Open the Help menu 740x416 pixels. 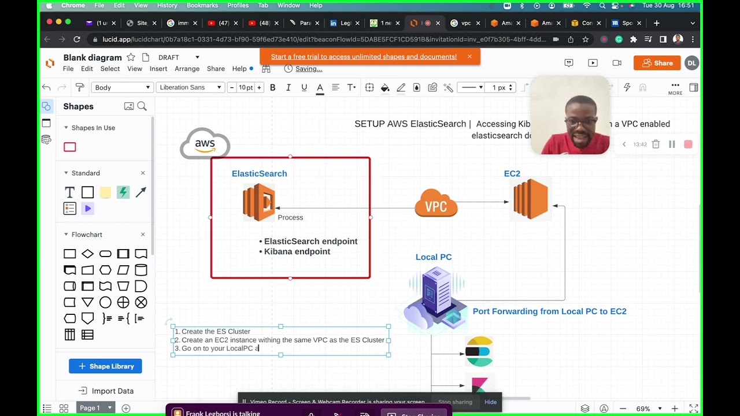point(239,69)
